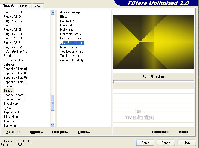The image size is (199, 148).
Task: Open Help
Action: click(187, 143)
